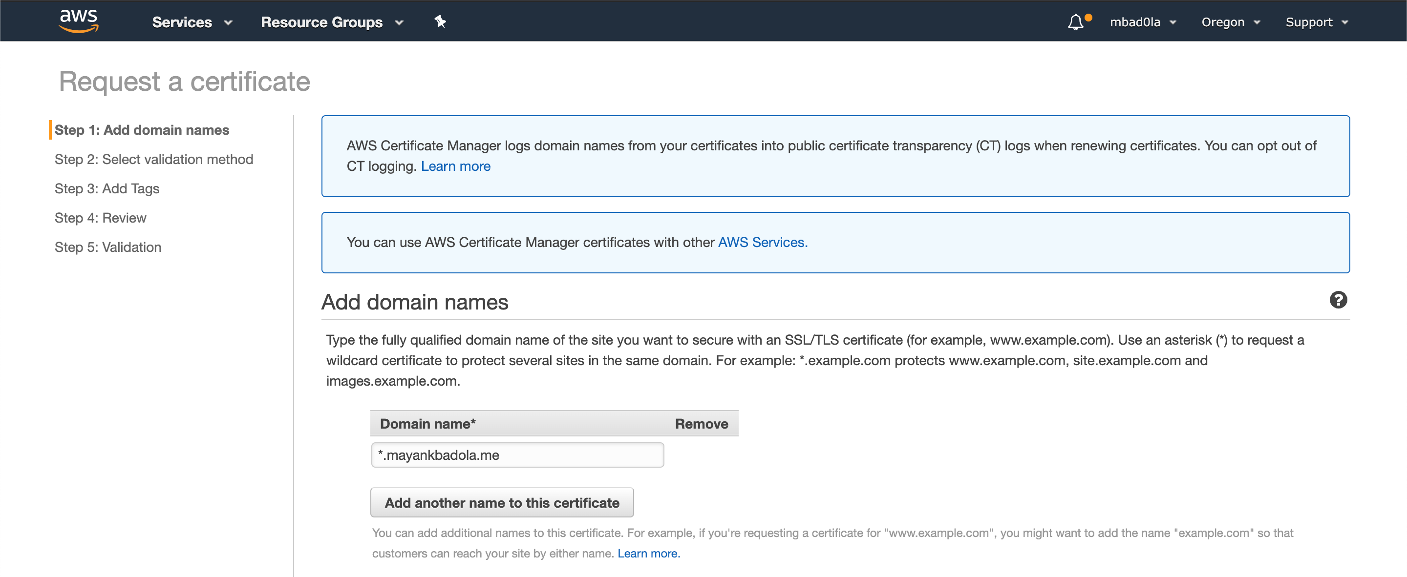Image resolution: width=1407 pixels, height=577 pixels.
Task: Open the AWS Services link
Action: pyautogui.click(x=763, y=243)
